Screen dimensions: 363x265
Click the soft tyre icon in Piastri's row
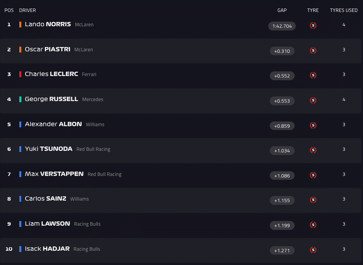coord(313,51)
